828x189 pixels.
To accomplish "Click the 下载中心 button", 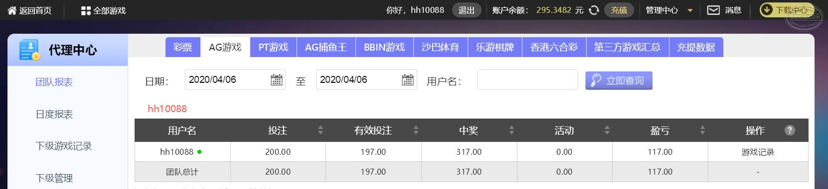I will pyautogui.click(x=787, y=10).
